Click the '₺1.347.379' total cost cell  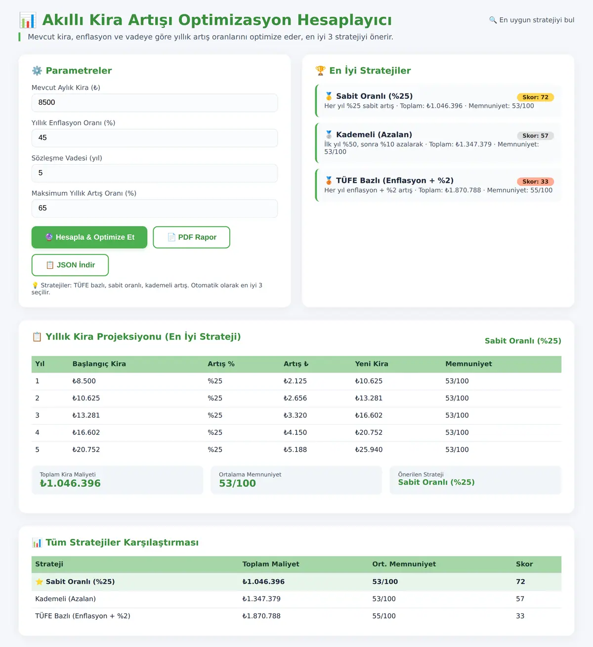click(261, 599)
